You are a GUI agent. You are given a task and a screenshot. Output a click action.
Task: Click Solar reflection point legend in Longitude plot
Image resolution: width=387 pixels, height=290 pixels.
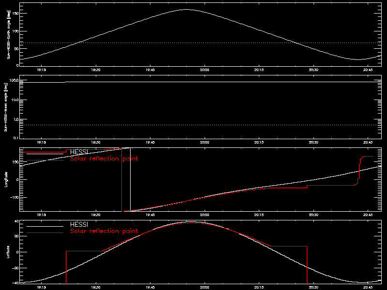[104, 159]
